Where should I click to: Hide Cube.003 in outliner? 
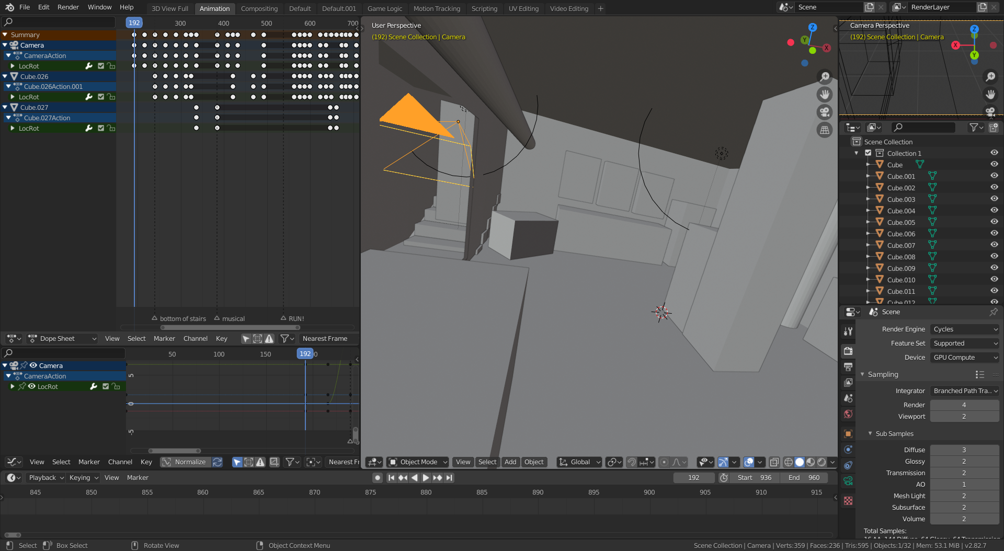[x=994, y=199]
